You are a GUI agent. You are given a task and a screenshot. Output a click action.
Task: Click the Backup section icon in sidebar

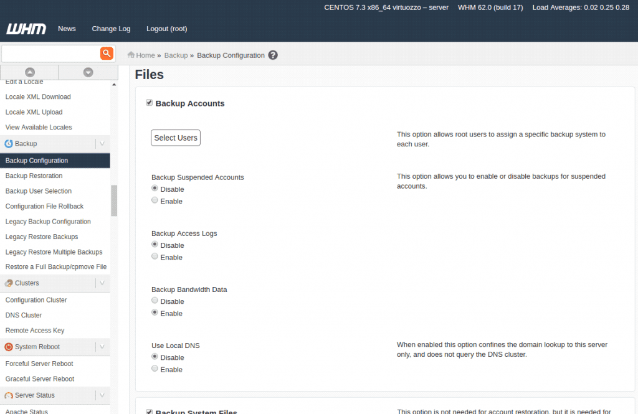click(9, 144)
